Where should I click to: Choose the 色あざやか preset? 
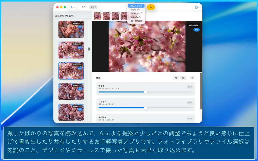136,17
